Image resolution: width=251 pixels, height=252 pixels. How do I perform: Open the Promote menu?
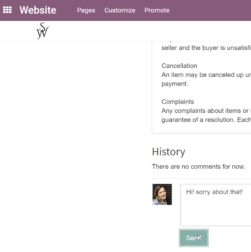157,10
